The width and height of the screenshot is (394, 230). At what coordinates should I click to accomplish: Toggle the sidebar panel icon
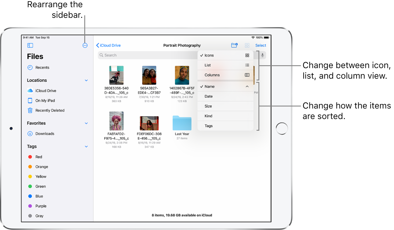tap(30, 45)
